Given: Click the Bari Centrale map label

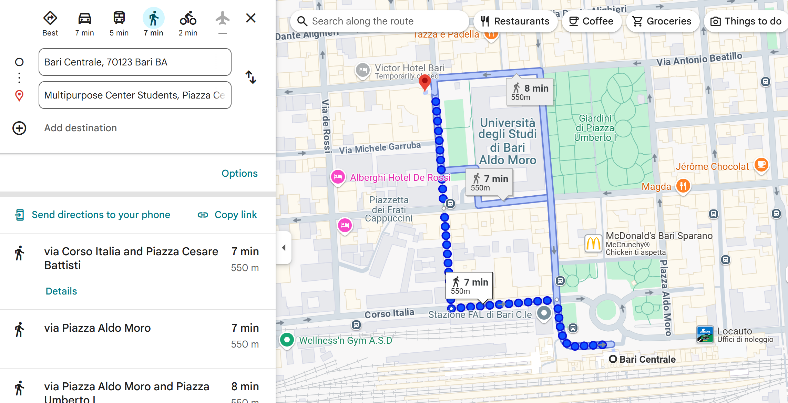Looking at the screenshot, I should coord(647,359).
